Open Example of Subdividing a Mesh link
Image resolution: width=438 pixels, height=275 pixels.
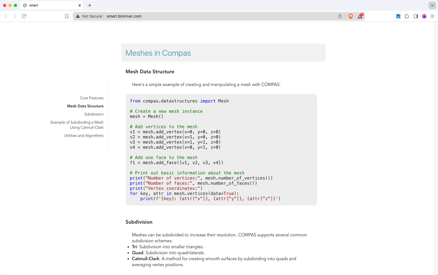click(x=77, y=125)
